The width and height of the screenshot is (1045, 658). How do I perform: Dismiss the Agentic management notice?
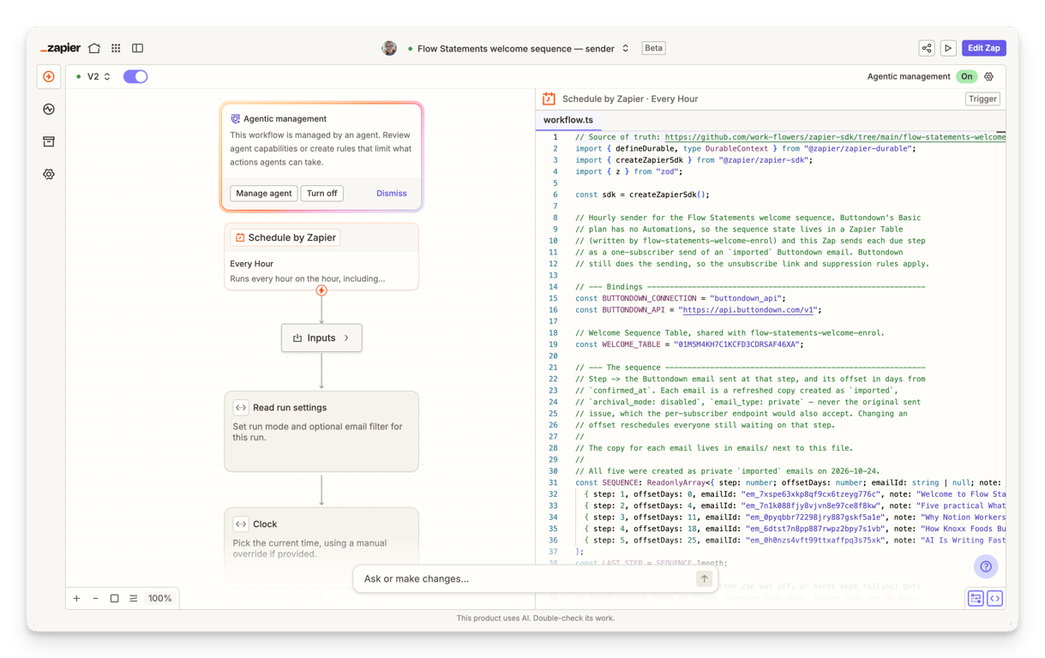pos(392,194)
